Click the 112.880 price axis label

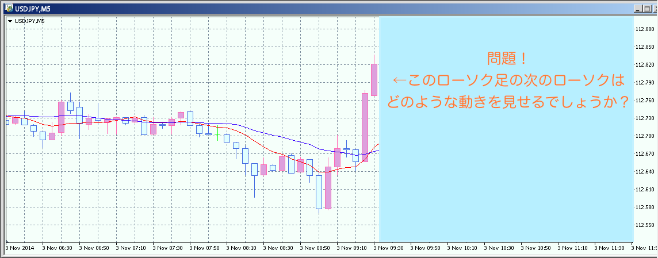point(644,29)
